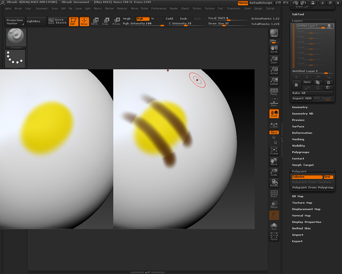Open the Masking section

(x=298, y=139)
